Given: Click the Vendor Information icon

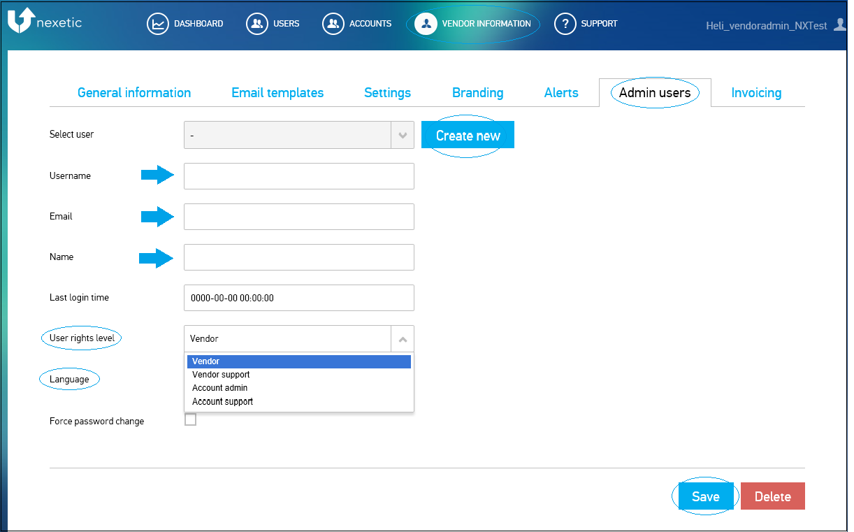Looking at the screenshot, I should click(x=426, y=24).
